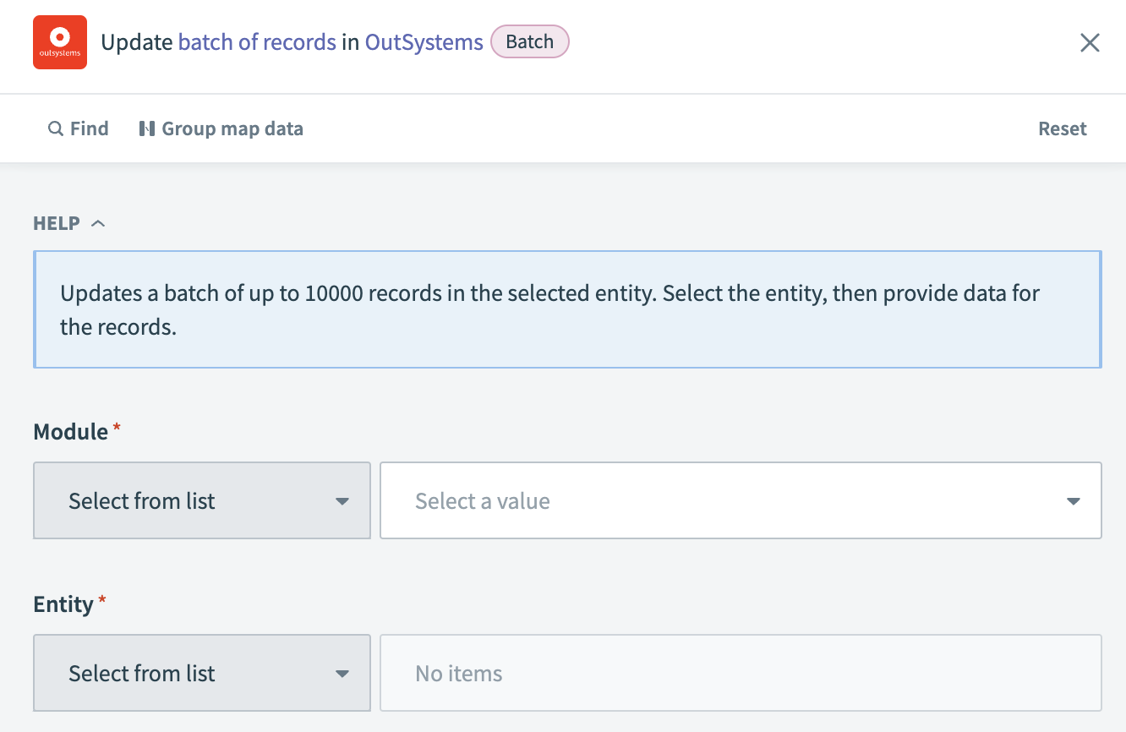This screenshot has height=732, width=1126.
Task: Close the panel with the X icon
Action: [1090, 43]
